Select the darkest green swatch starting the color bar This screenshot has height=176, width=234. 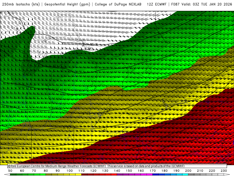click(13, 175)
